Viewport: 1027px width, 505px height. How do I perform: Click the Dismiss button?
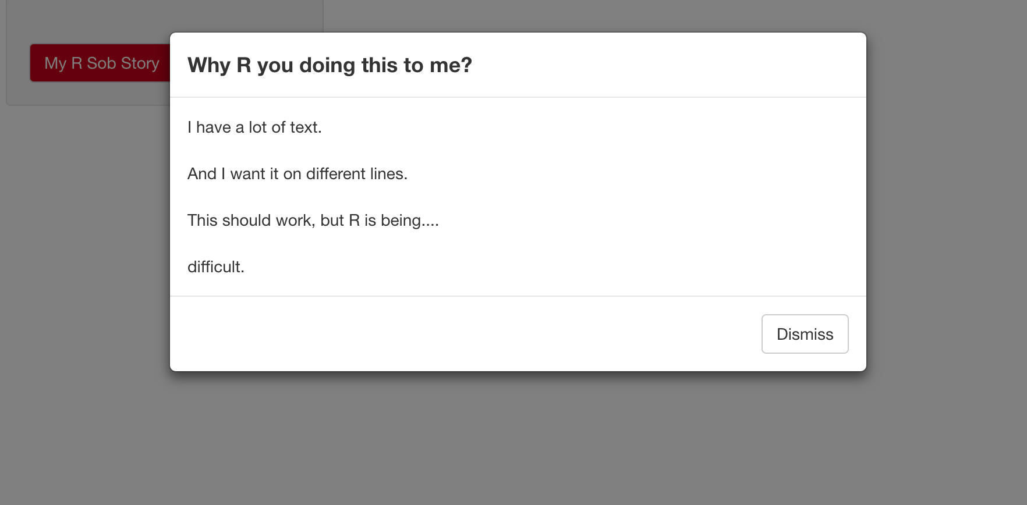(805, 334)
